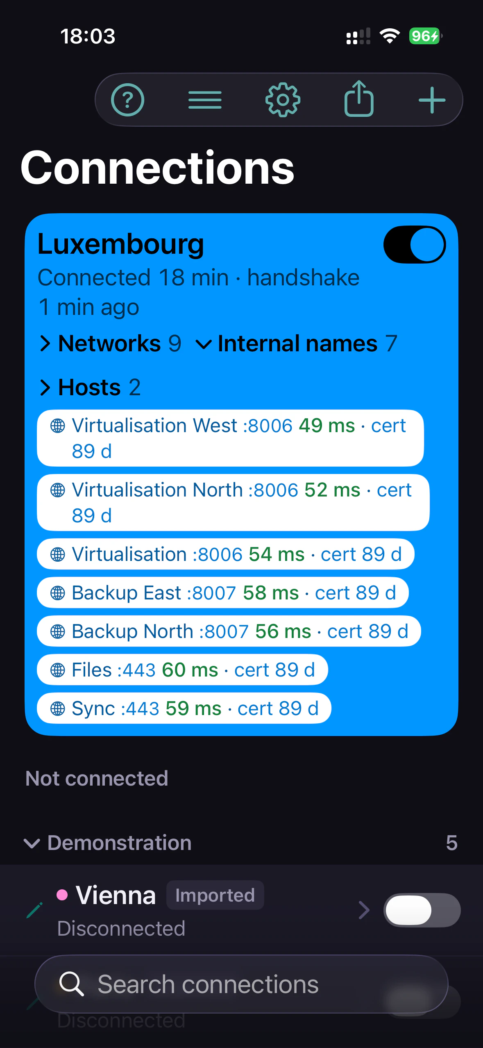Tap the Disconnected status under Vienna
483x1048 pixels.
121,928
